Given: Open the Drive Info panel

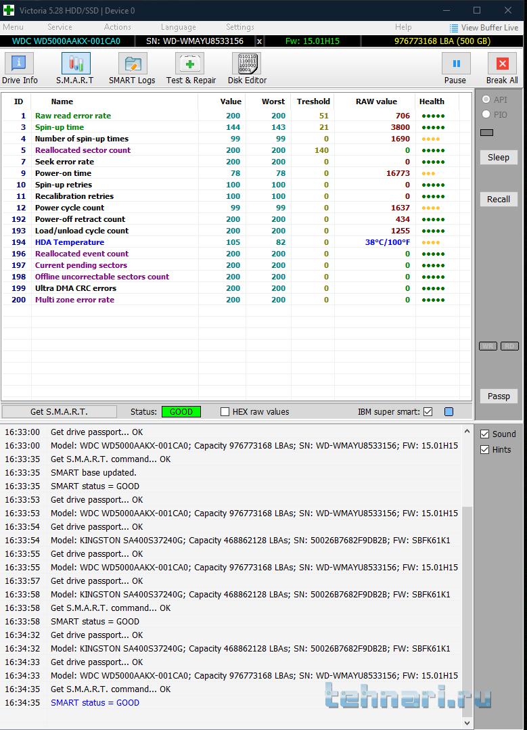Looking at the screenshot, I should tap(19, 68).
